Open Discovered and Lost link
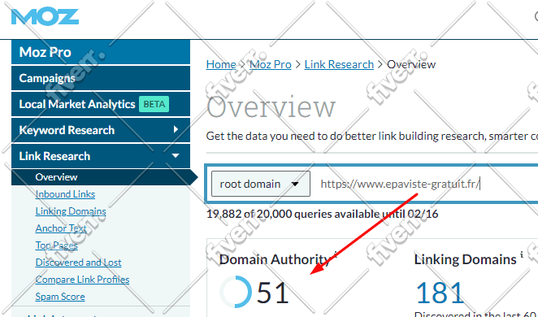This screenshot has height=317, width=538. (78, 263)
